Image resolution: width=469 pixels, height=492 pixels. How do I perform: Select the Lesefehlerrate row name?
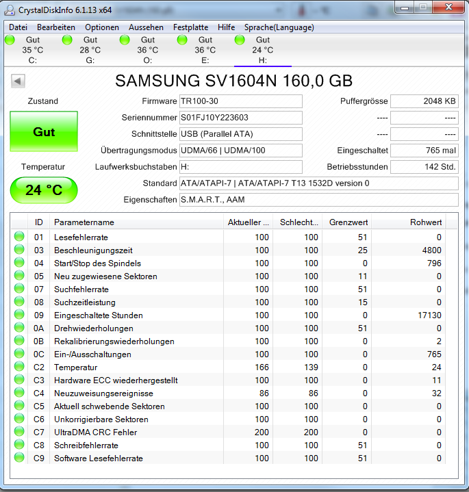point(81,237)
